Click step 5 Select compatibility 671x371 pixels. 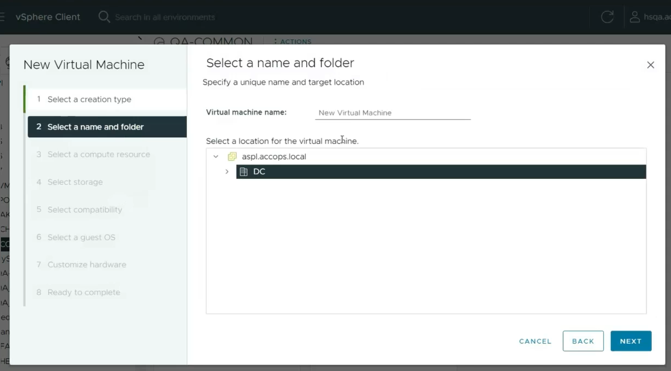[x=85, y=210]
